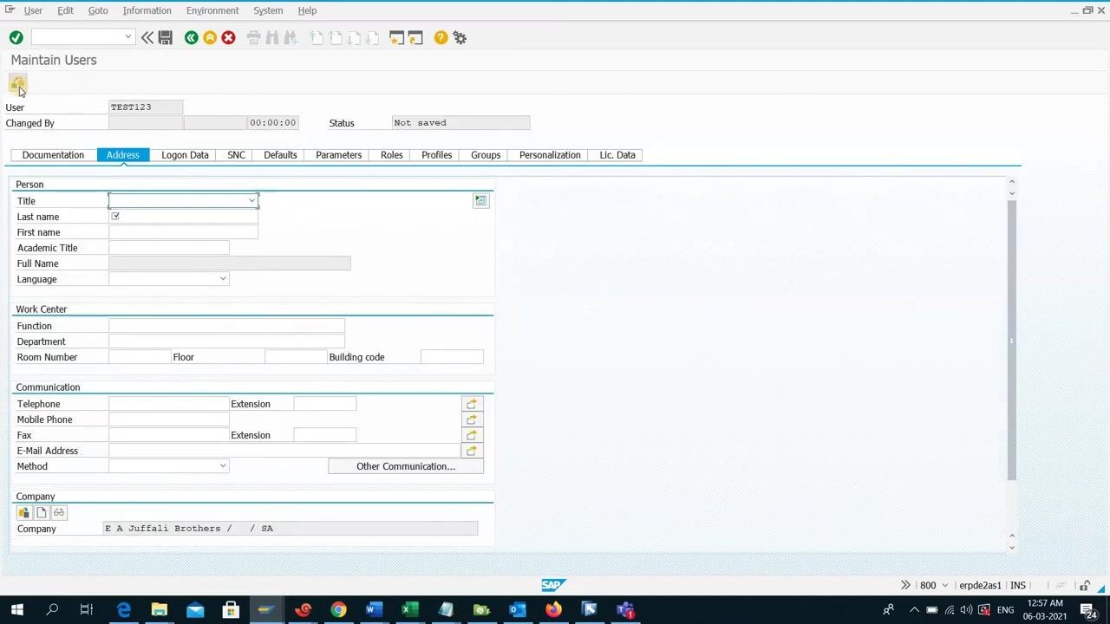
Task: Open Microsoft Word from the taskbar
Action: 374,610
